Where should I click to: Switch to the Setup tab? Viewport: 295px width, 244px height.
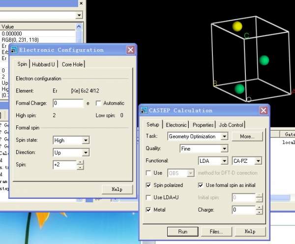click(x=153, y=124)
